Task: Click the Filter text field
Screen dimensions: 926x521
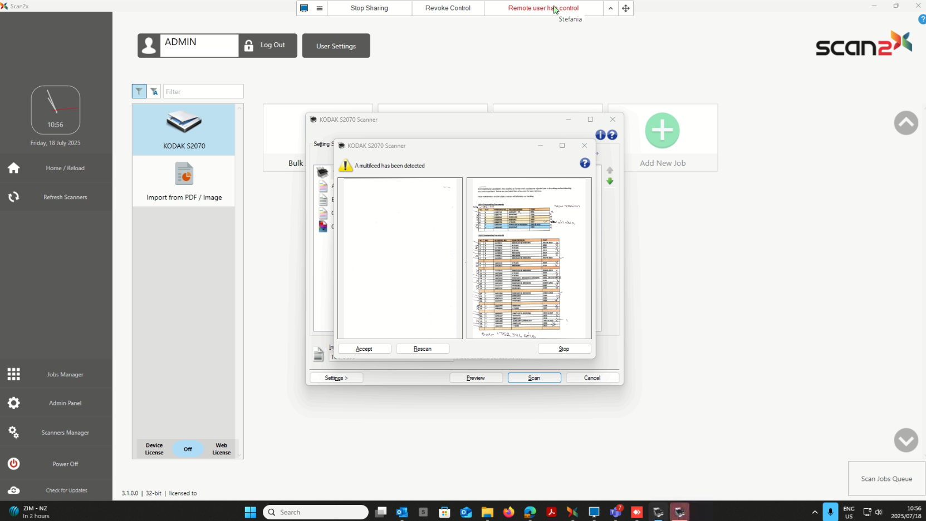Action: click(203, 92)
